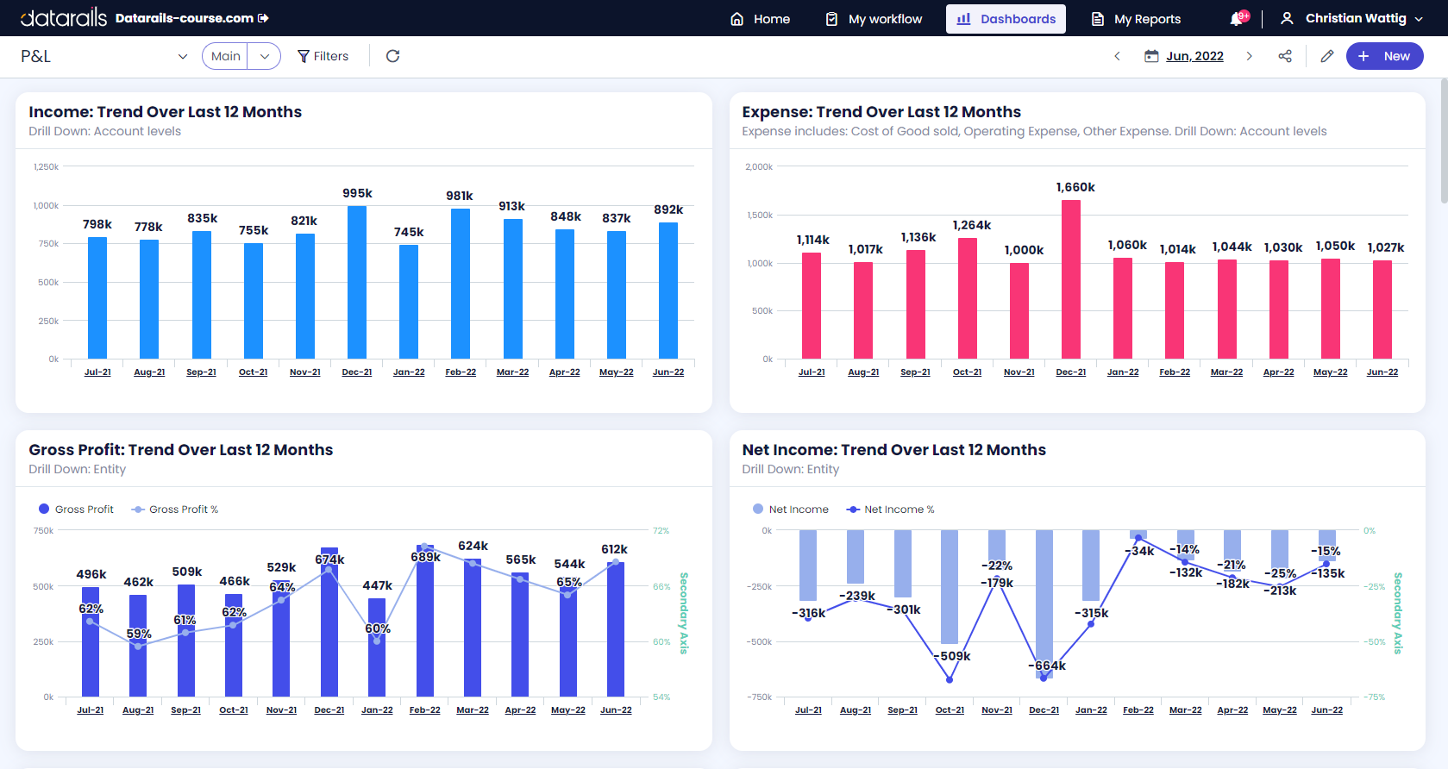Toggle the Gross Profit % legend series
1448x769 pixels.
click(175, 510)
